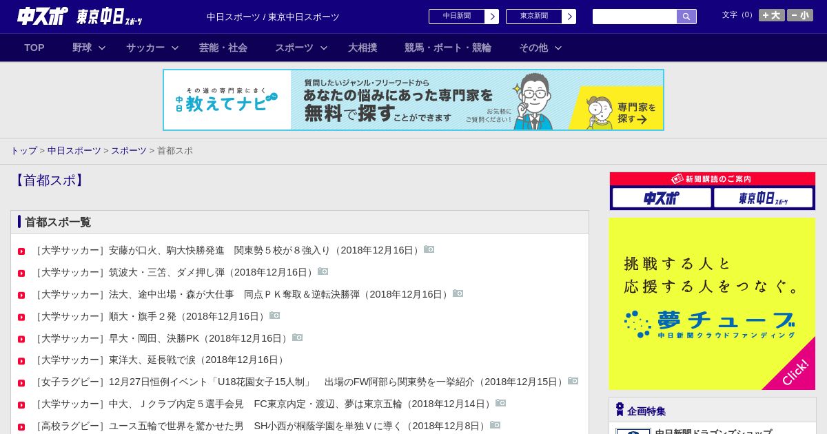The image size is (827, 434).
Task: Expand the 野球 menu chevron
Action: point(102,48)
